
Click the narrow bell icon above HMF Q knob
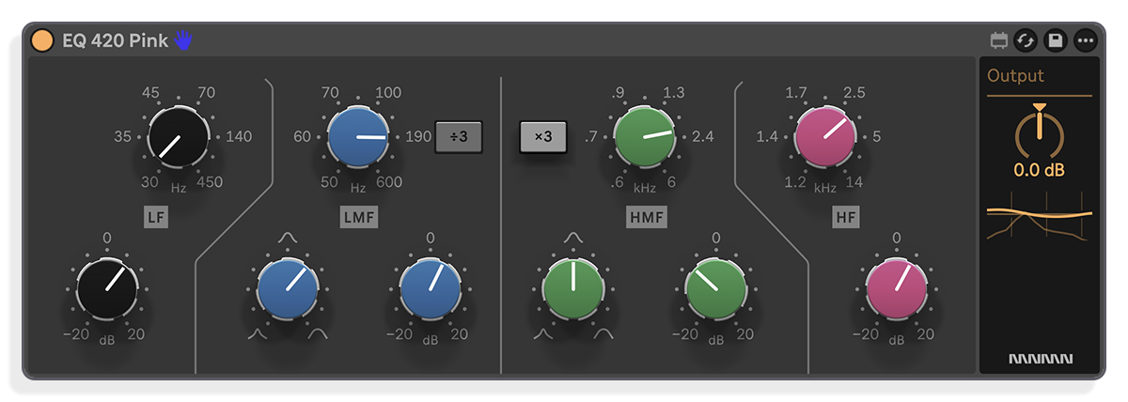[x=573, y=239]
